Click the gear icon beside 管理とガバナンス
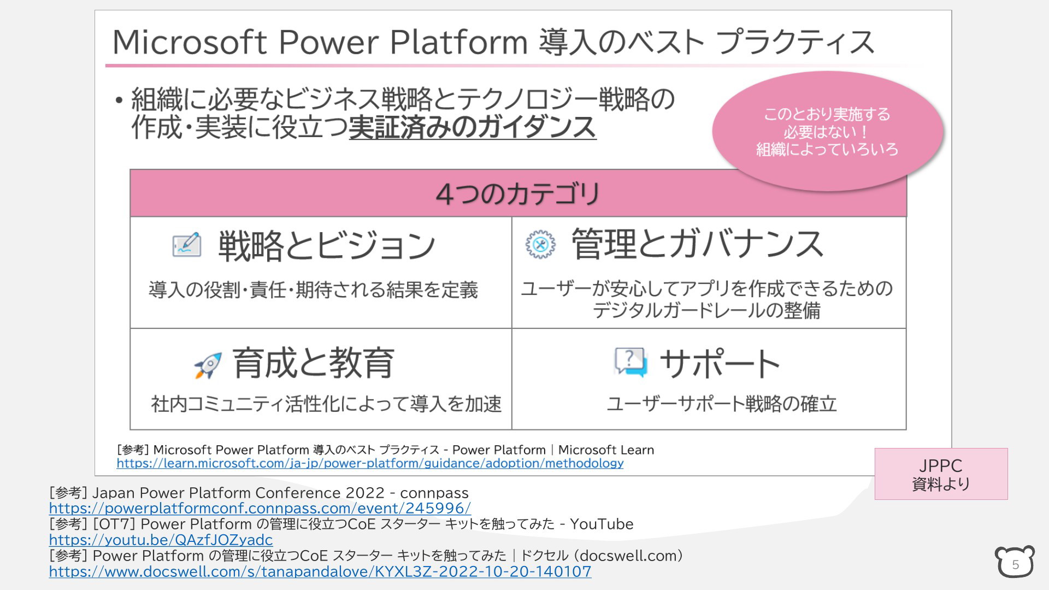Screen dimensions: 1049x590 coord(540,244)
